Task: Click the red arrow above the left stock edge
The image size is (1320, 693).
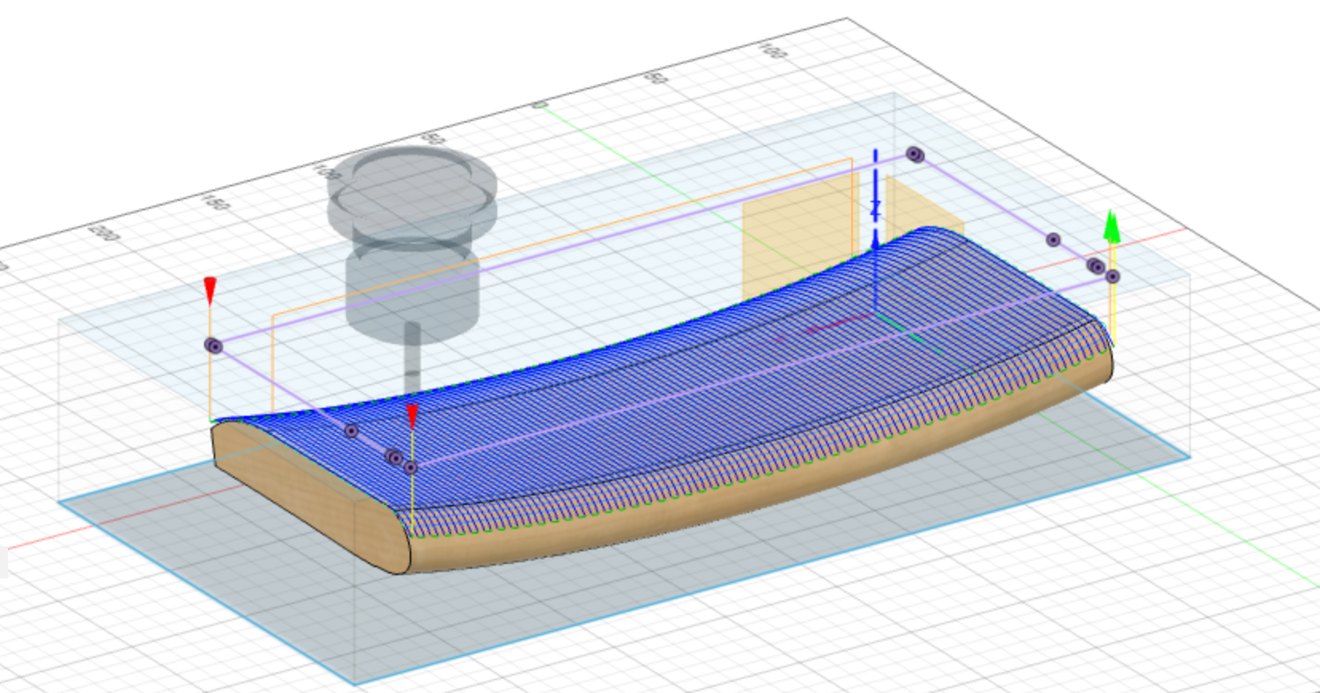Action: 210,291
